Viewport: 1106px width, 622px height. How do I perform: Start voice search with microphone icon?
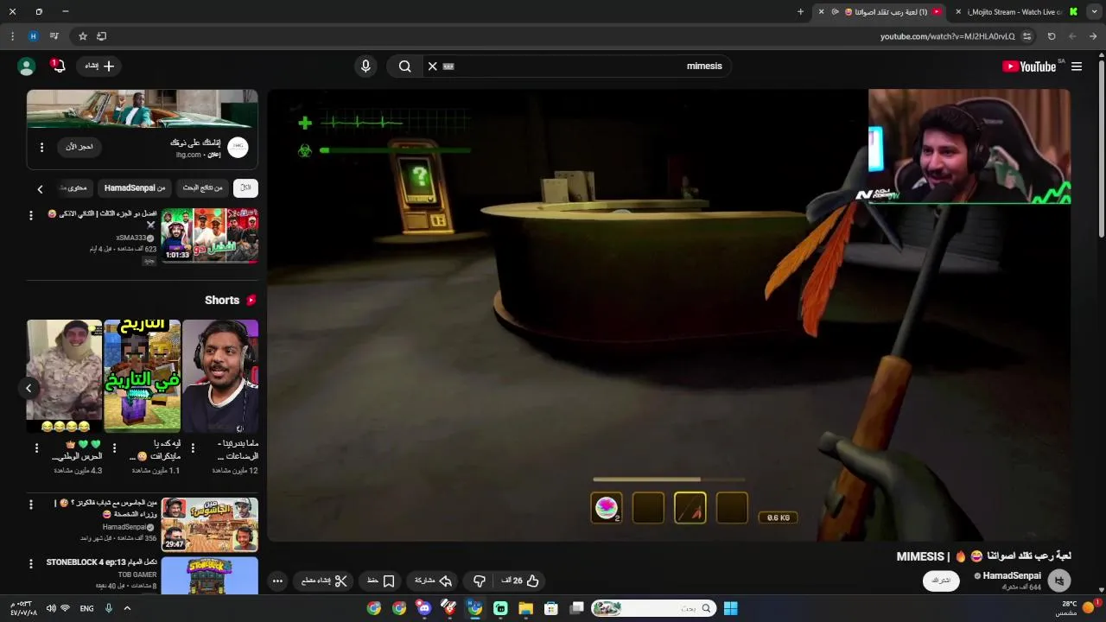[x=365, y=66]
